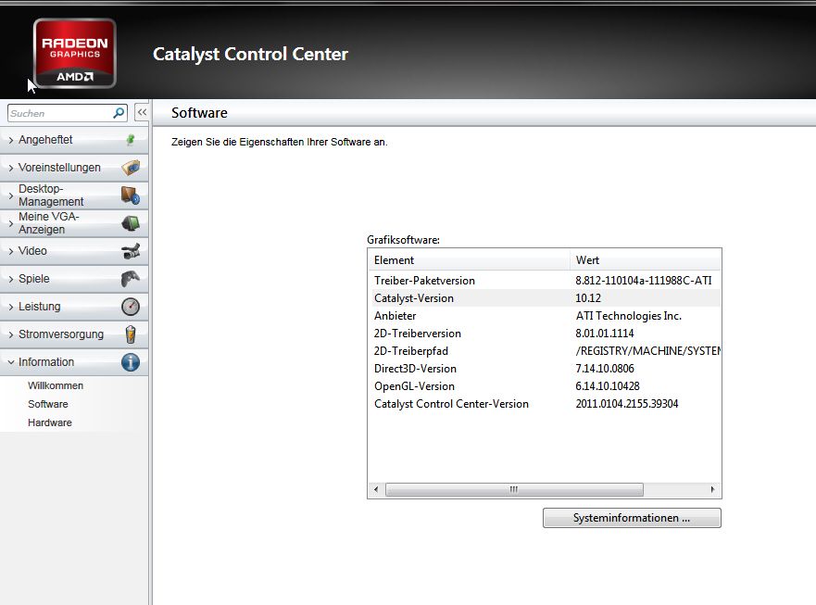Click the scrollbar left arrow
Screen dimensions: 816x605
point(376,489)
